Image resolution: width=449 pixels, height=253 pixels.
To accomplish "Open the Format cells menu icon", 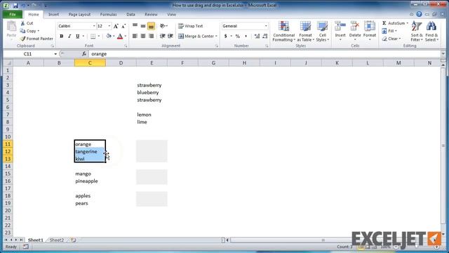I will pos(370,26).
